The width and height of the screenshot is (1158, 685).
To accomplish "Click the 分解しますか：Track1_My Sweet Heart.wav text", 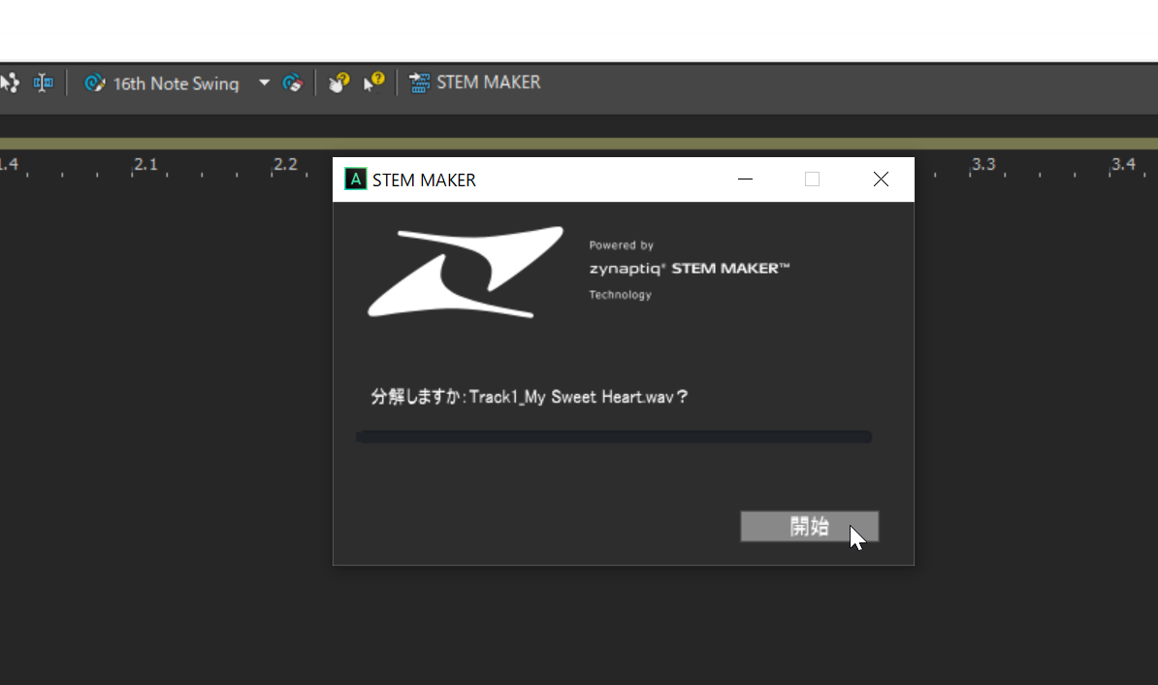I will point(530,397).
